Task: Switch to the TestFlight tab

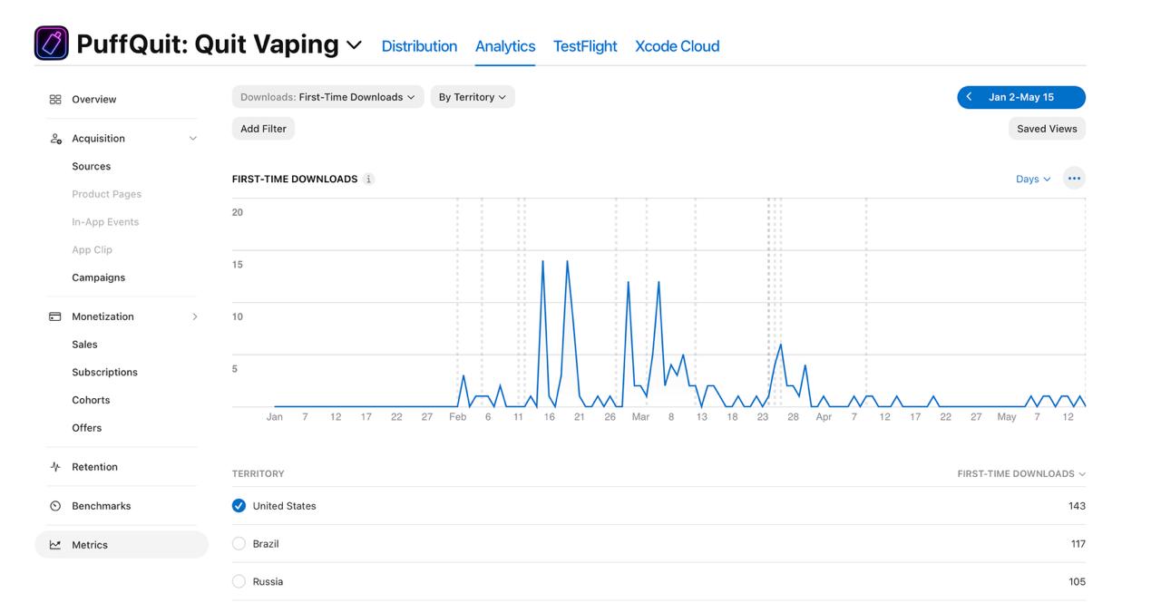Action: (x=585, y=46)
